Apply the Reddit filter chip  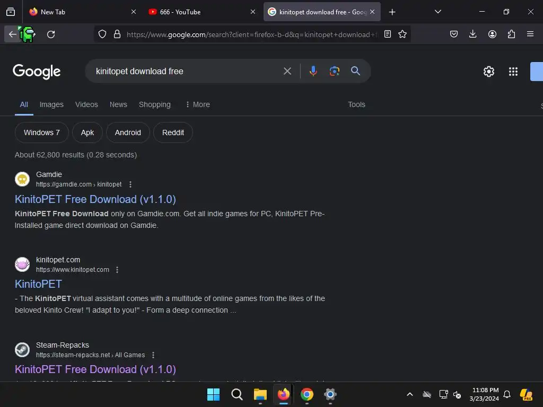(173, 132)
